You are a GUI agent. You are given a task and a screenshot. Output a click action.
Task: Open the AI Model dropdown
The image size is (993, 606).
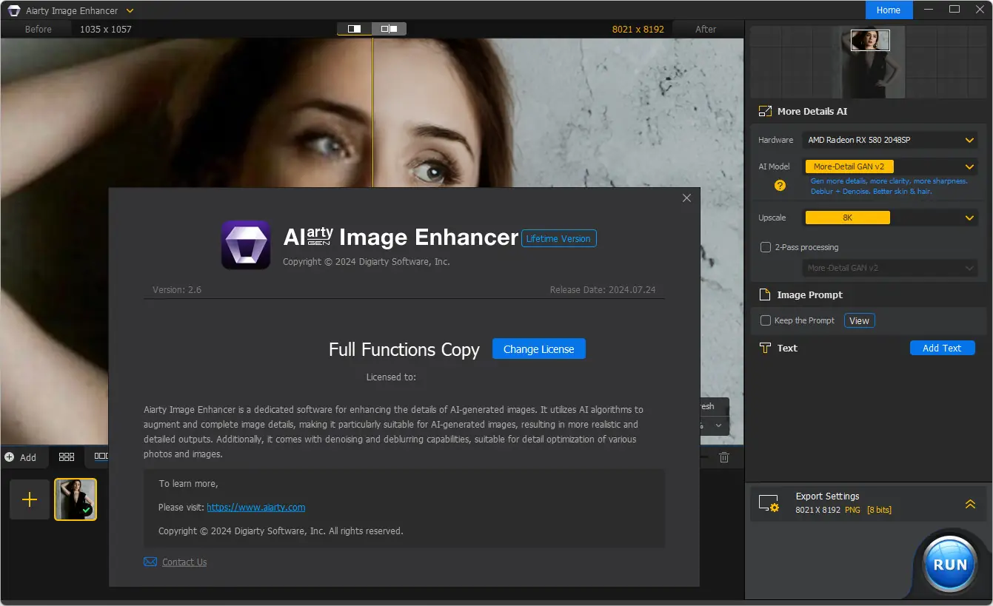point(890,166)
